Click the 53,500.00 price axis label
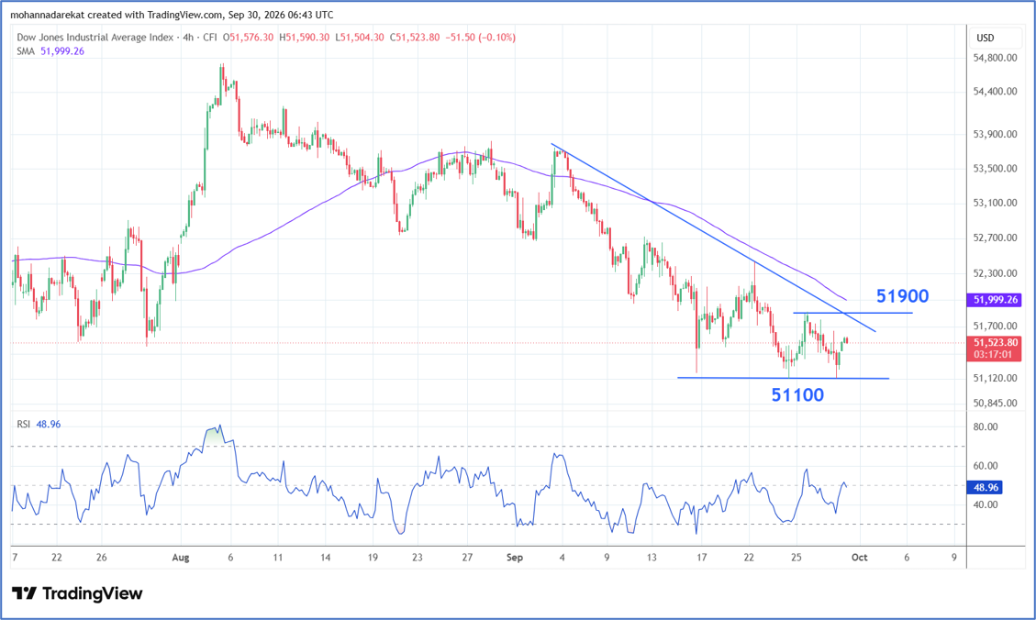The image size is (1036, 620). tap(995, 169)
